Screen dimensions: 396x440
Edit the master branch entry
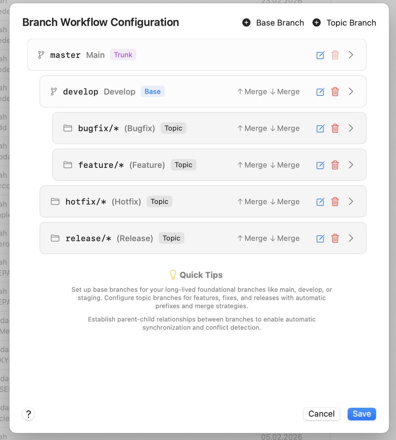tap(320, 55)
